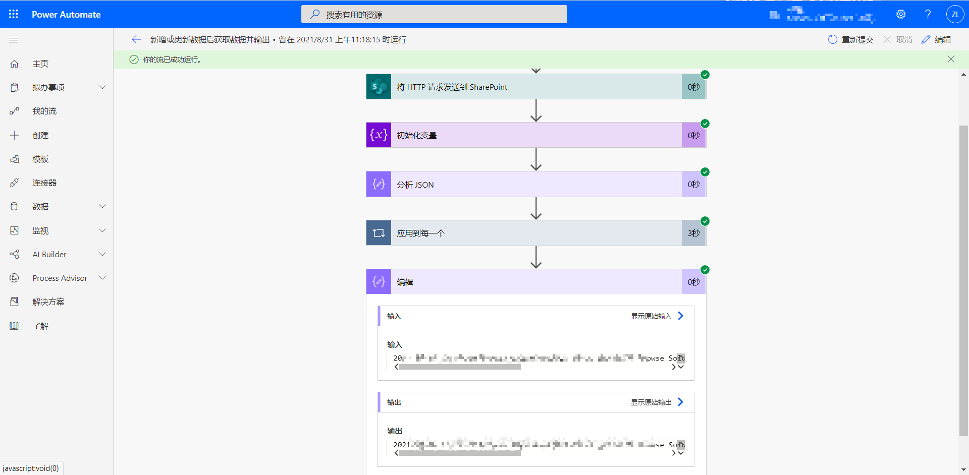Select the 解决方案 sidebar icon

coord(48,301)
